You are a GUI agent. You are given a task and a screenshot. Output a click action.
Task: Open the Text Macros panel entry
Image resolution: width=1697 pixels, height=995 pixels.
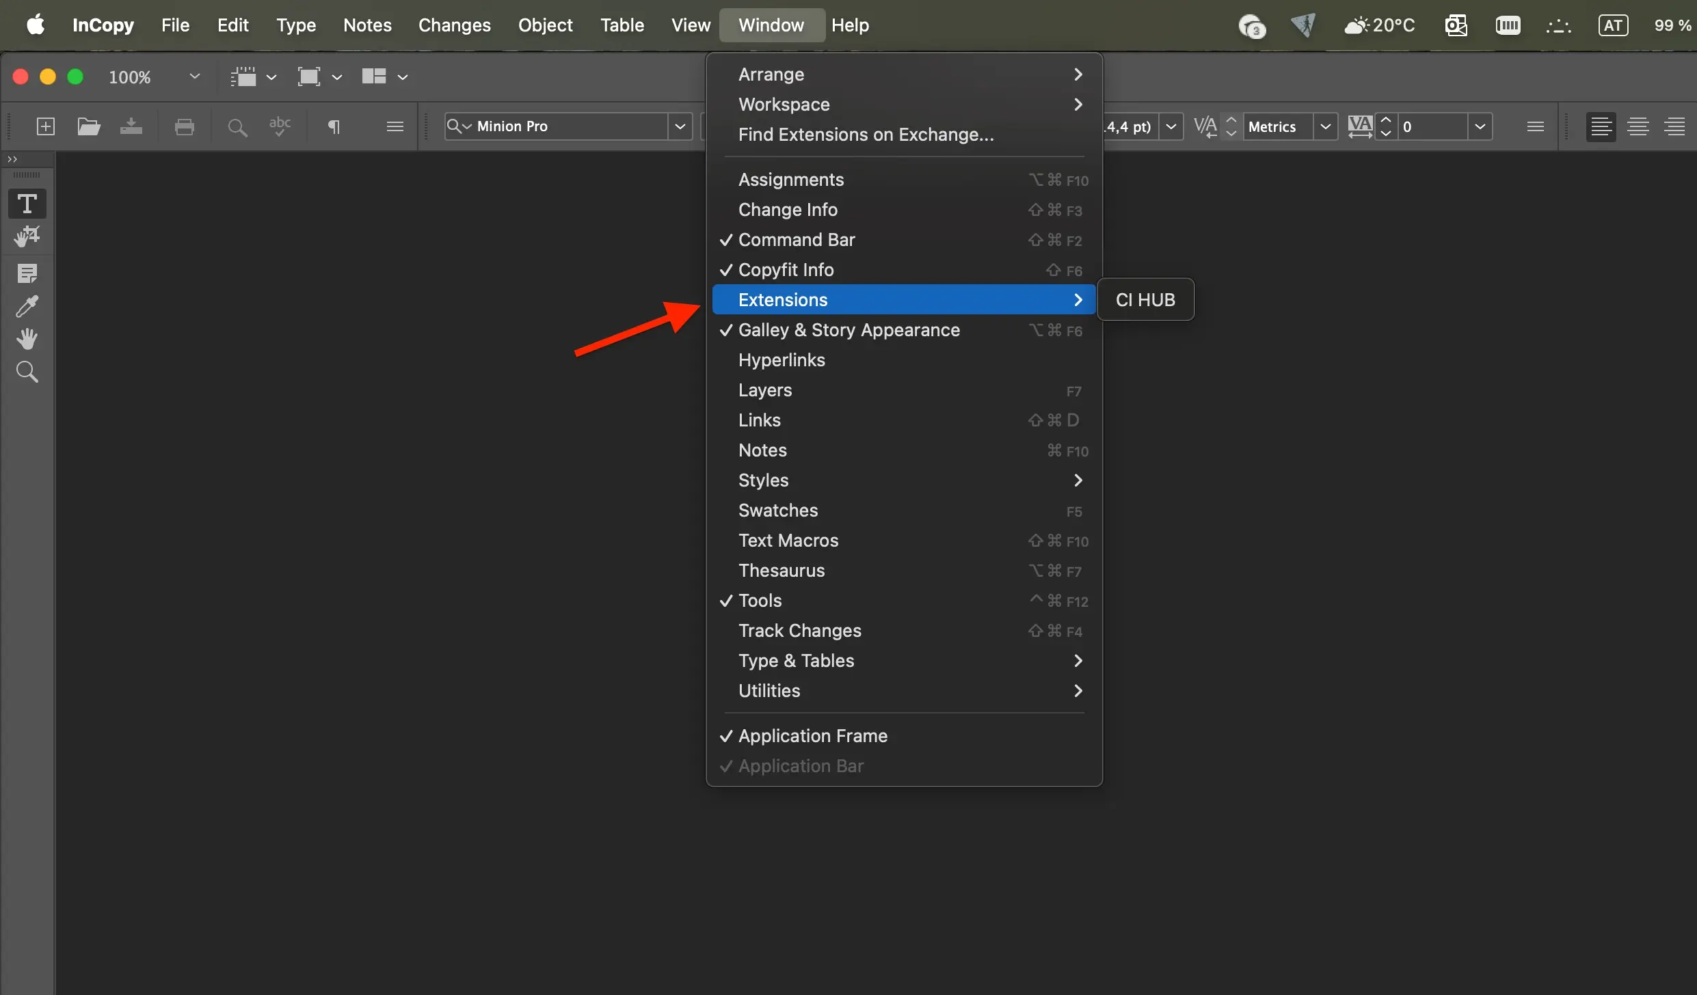(904, 541)
